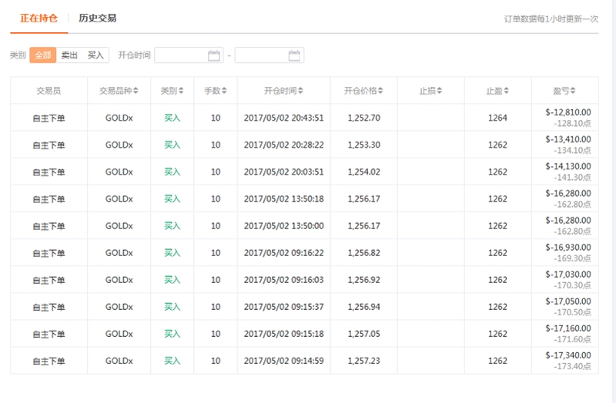The height and width of the screenshot is (403, 616).
Task: Focus the 开仓时间 end date input
Action: point(269,55)
